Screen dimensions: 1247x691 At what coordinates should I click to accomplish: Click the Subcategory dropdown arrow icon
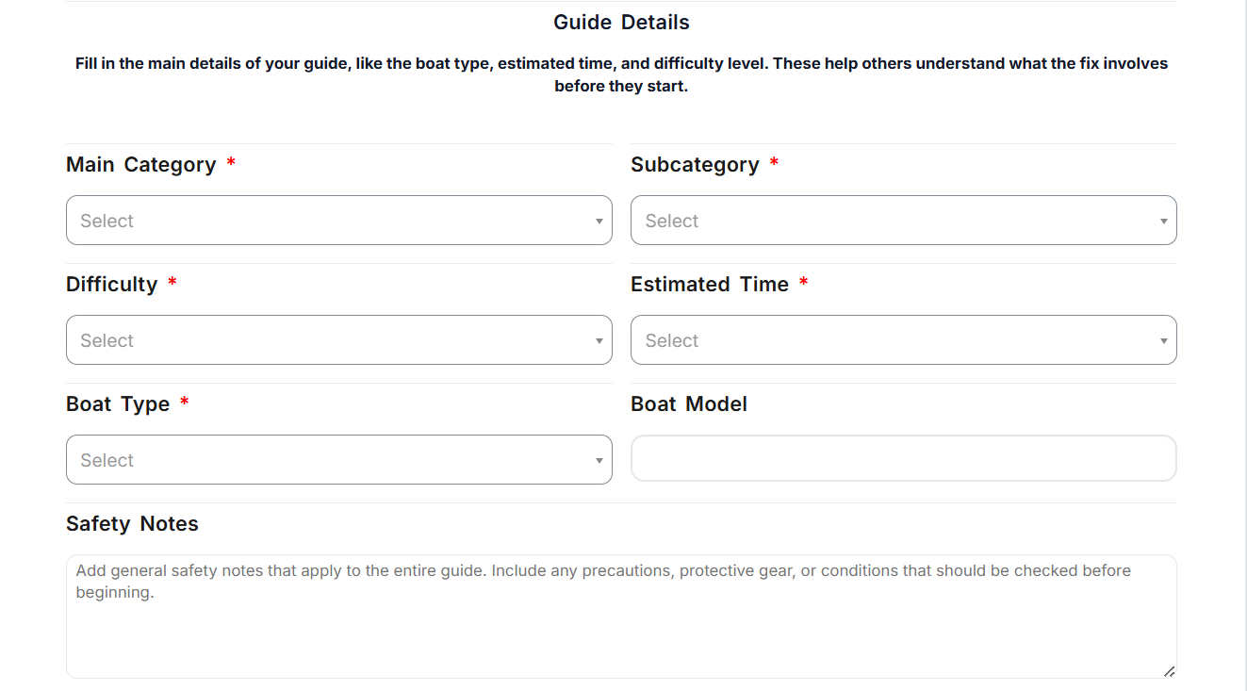click(1163, 222)
